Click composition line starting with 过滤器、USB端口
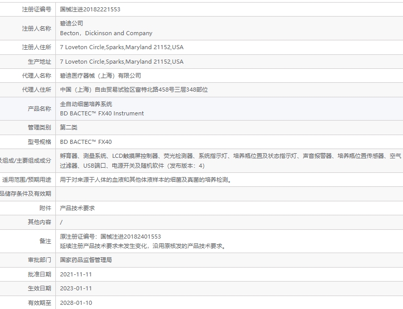The image size is (403, 309). click(x=132, y=166)
